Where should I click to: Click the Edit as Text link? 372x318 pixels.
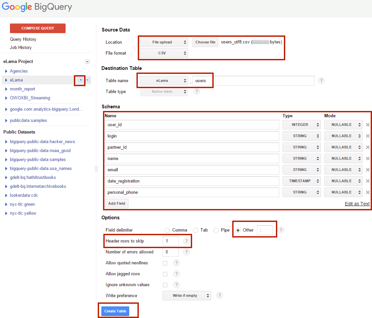357,204
